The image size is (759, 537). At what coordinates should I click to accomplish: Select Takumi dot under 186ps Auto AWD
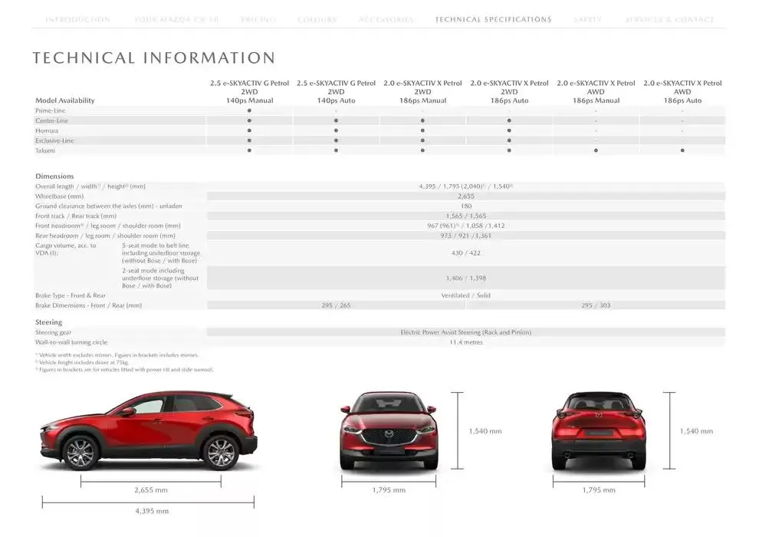click(682, 150)
